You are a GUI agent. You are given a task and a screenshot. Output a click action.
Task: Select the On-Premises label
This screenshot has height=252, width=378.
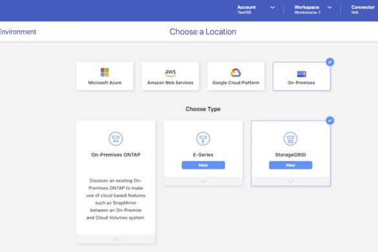point(301,83)
